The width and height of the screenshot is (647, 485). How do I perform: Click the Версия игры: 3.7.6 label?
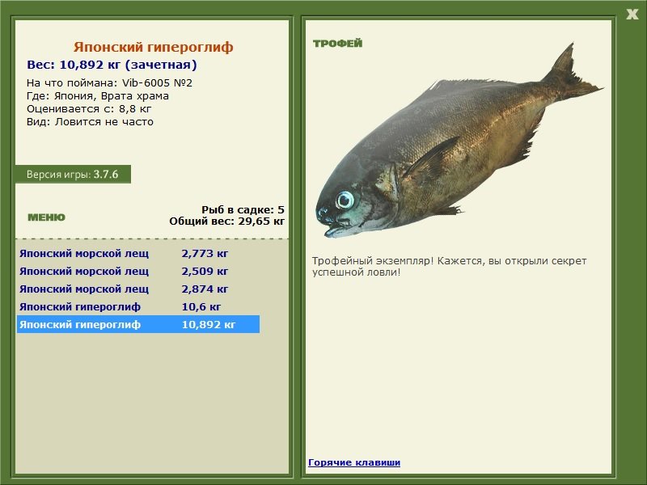73,174
